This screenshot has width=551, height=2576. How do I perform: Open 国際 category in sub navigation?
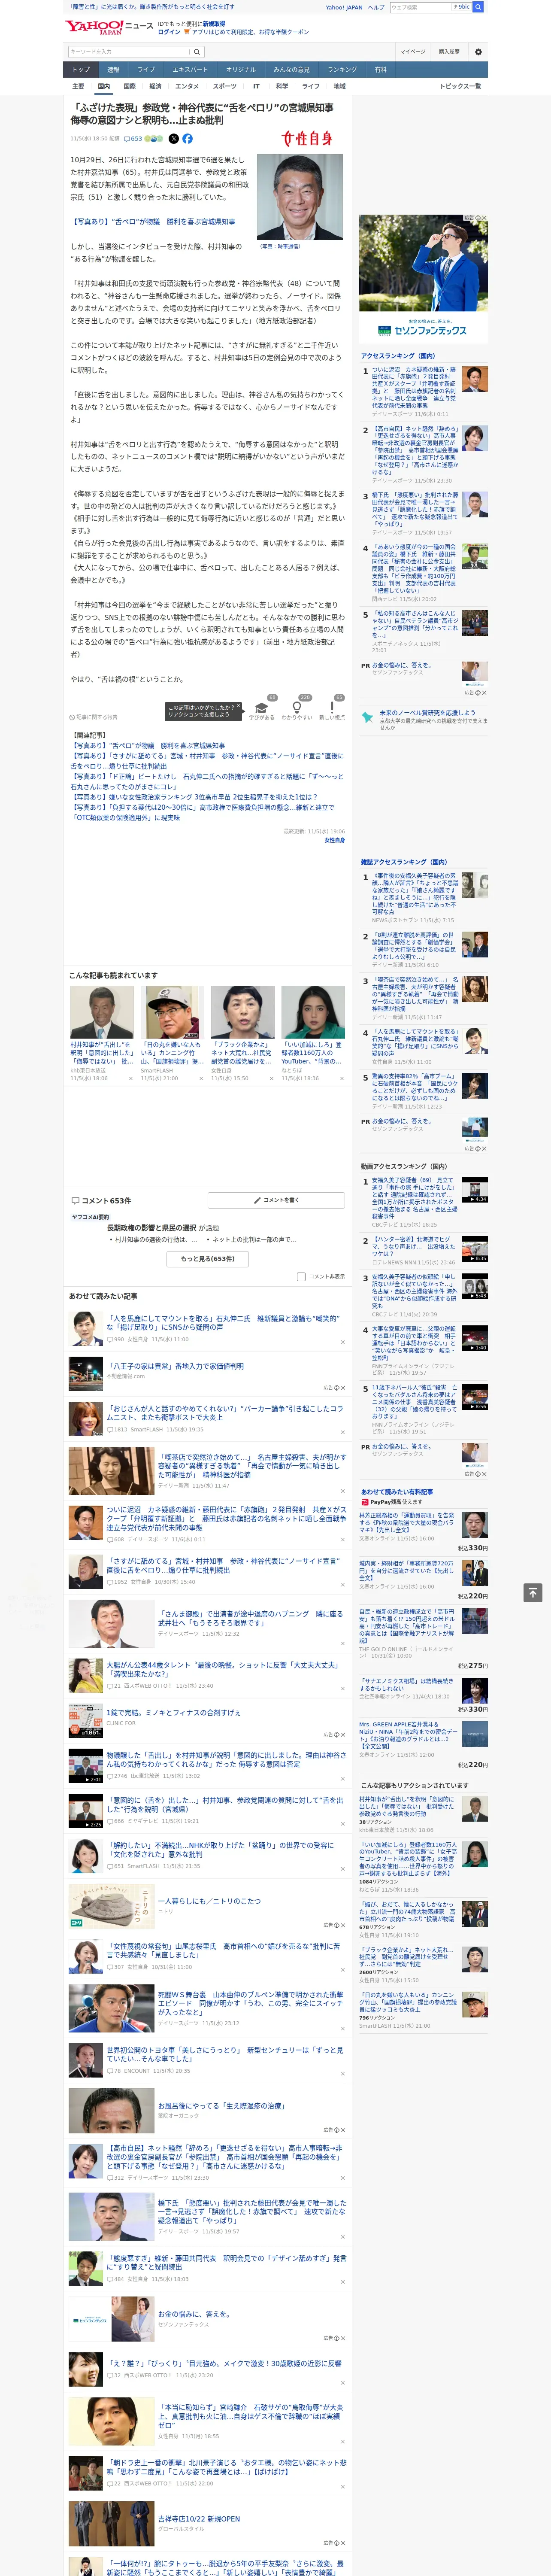click(129, 86)
